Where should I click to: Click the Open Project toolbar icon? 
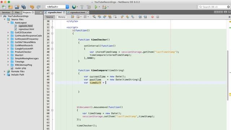coord(17,7)
